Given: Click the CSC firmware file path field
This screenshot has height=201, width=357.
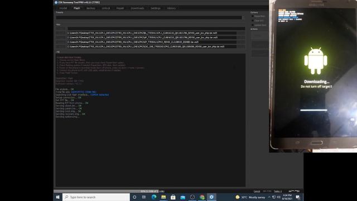Looking at the screenshot, I should [x=152, y=46].
